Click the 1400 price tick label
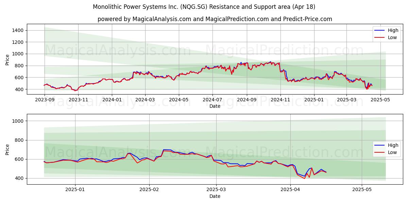408x204 pixels. pos(17,30)
